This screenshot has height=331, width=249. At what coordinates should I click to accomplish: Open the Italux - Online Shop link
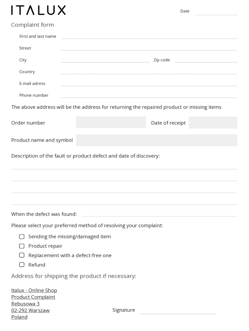pos(34,290)
